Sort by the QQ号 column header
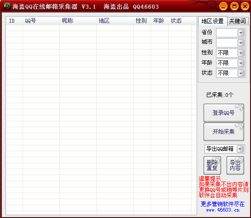251x218 pixels. (x=41, y=21)
